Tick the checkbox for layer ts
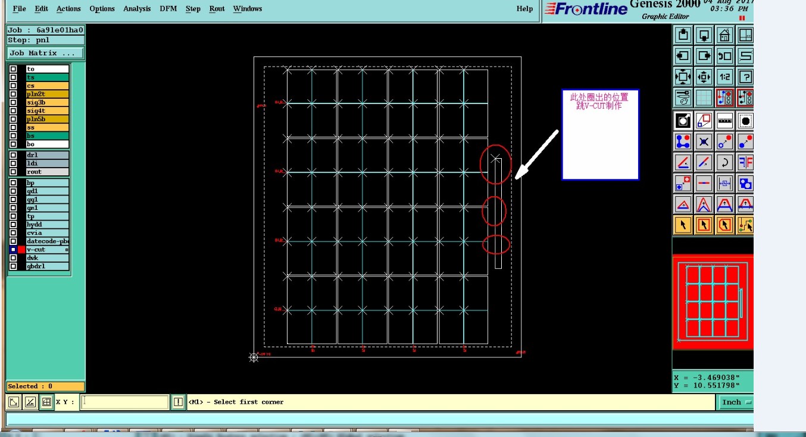This screenshot has height=437, width=806. point(13,77)
